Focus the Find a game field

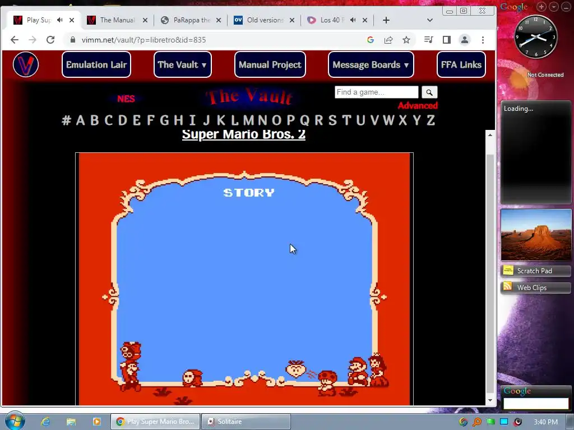point(376,92)
